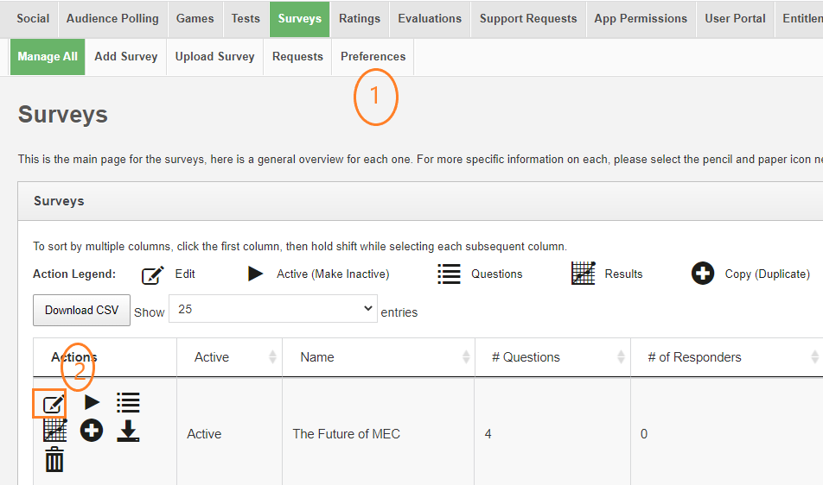Screen dimensions: 823x485
Task: Open the Show entries dropdown set to 25
Action: 273,309
